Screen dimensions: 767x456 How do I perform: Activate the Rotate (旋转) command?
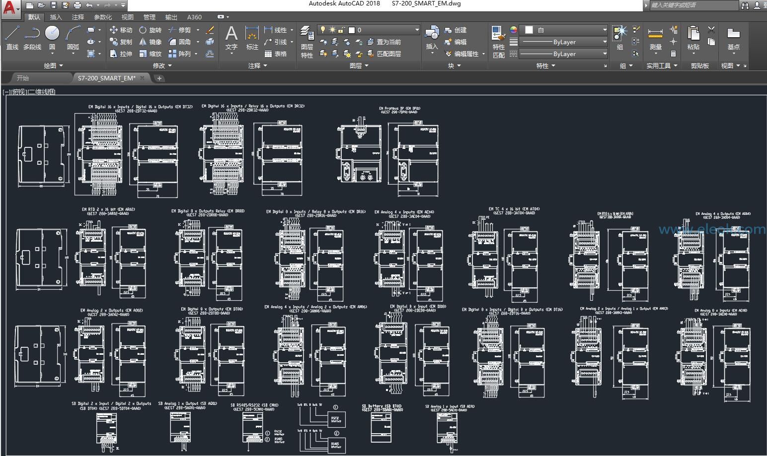click(x=150, y=30)
